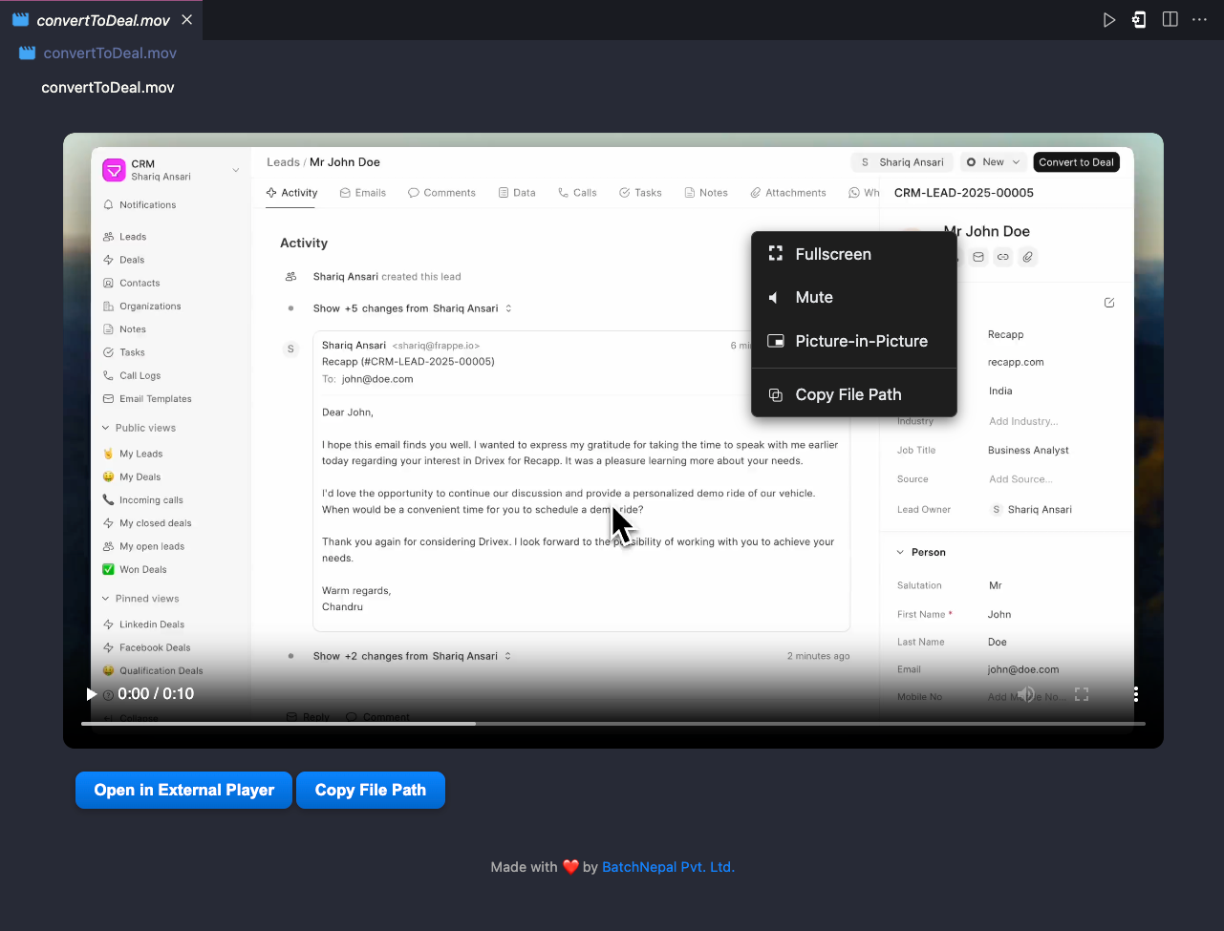Select the Tasks tab in the video frame
1224x931 pixels.
(x=640, y=193)
